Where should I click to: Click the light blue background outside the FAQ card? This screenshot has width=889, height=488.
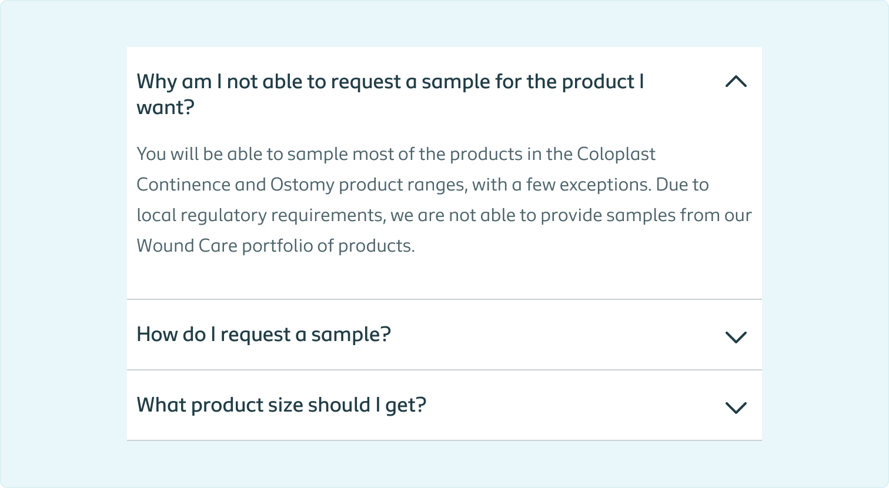pyautogui.click(x=59, y=235)
